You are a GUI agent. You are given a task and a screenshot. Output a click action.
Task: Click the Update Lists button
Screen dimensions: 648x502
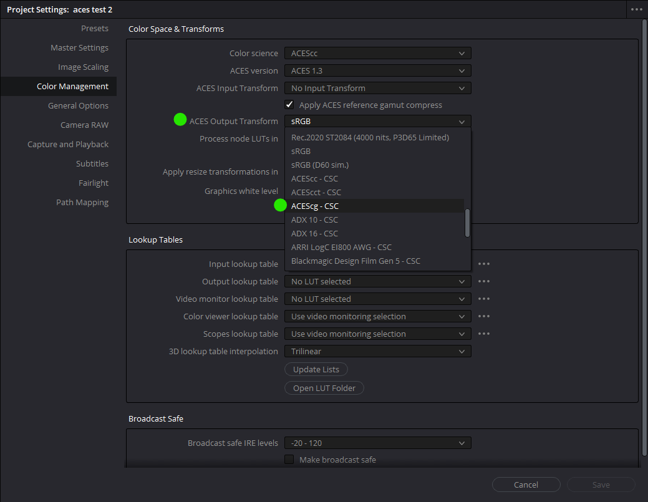click(316, 369)
